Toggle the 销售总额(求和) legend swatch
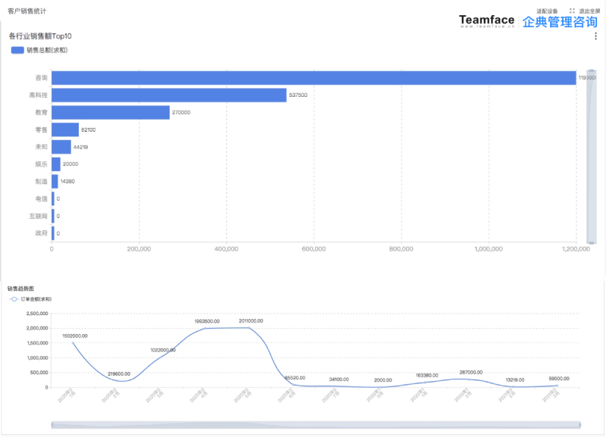Screen dimensions: 606x437 tap(17, 50)
